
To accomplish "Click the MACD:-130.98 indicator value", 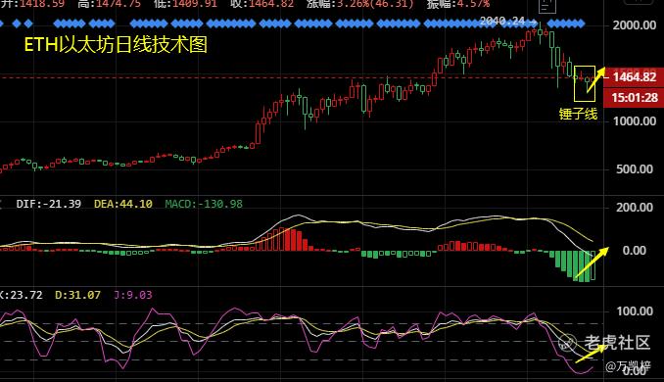I will (x=204, y=204).
